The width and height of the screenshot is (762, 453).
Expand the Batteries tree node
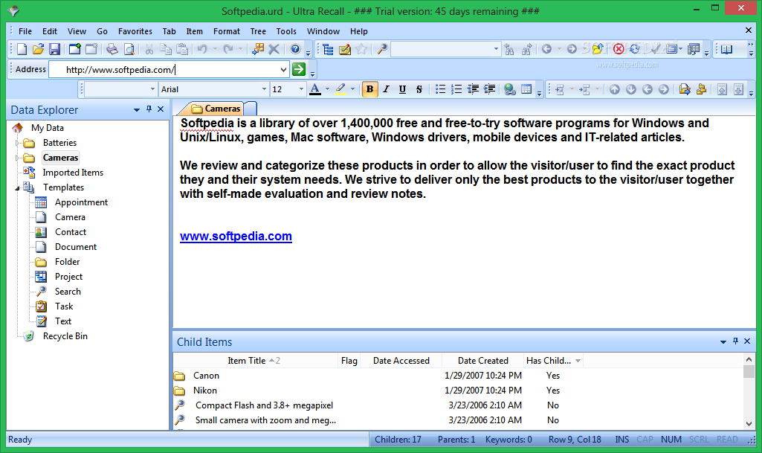tap(18, 143)
